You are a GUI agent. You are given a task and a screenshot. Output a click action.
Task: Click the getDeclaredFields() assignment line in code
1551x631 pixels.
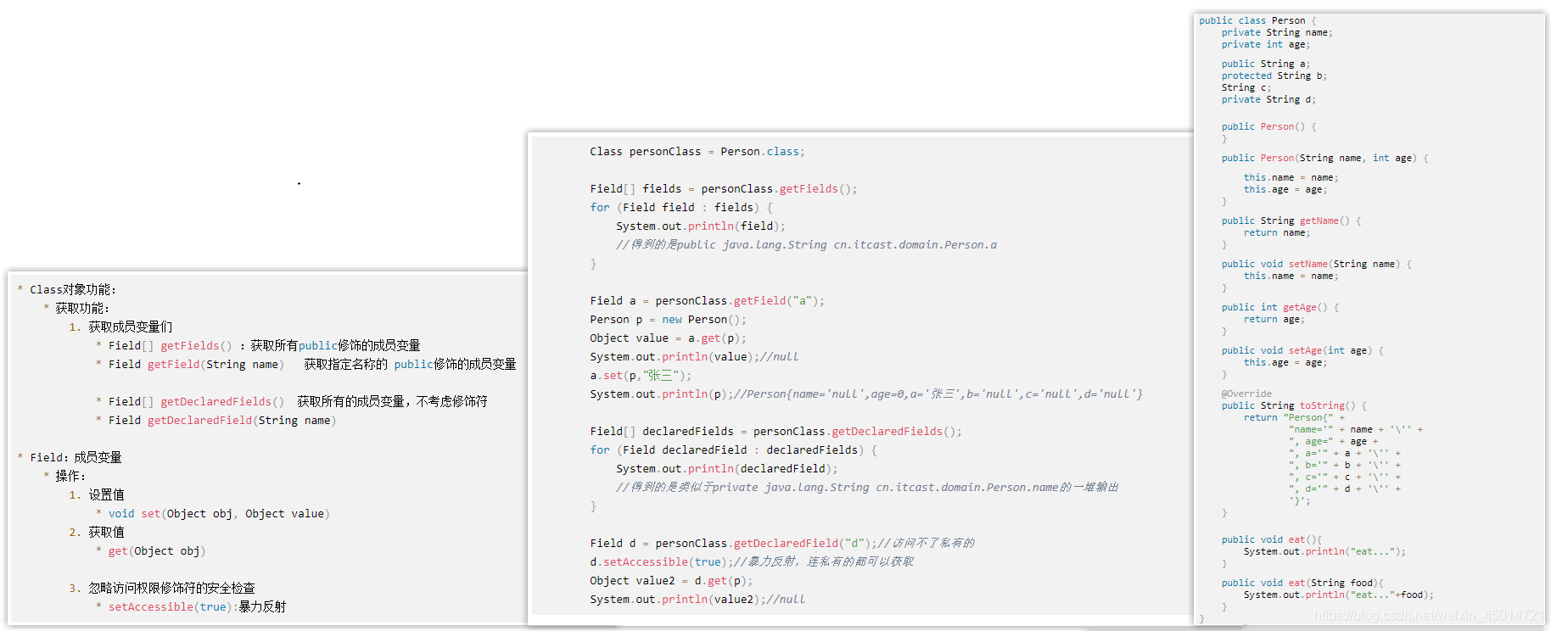click(x=776, y=432)
